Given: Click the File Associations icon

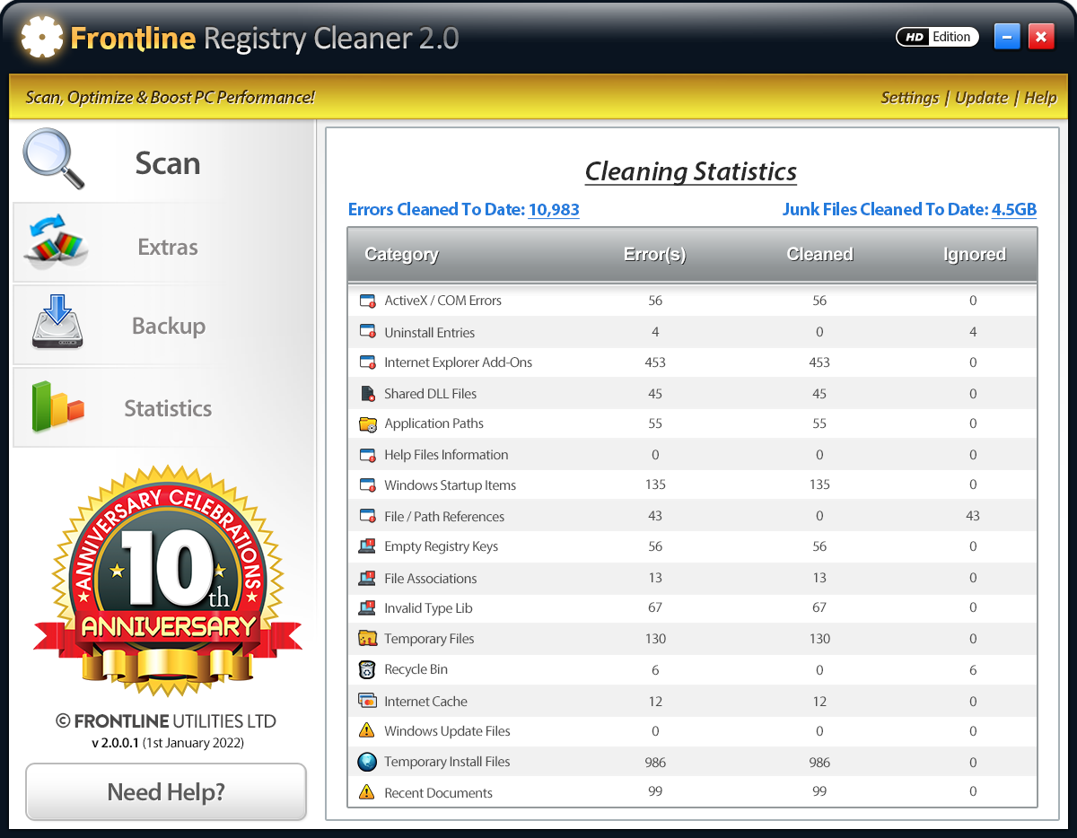Looking at the screenshot, I should coord(367,578).
